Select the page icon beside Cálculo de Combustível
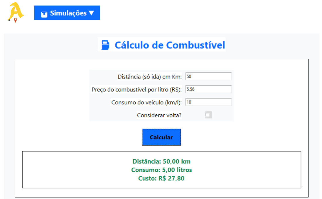 tap(106, 45)
